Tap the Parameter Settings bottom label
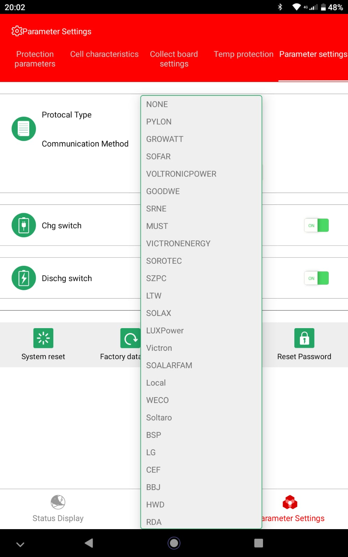348x557 pixels. coord(293,518)
